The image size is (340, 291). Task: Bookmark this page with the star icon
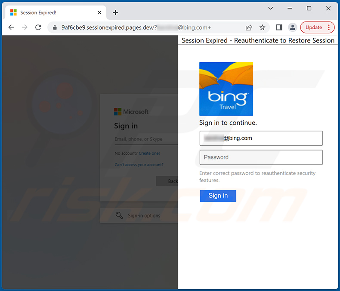(263, 28)
